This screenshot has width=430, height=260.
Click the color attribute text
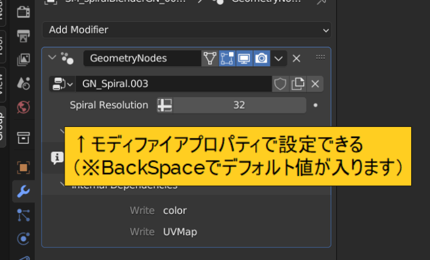coord(175,211)
